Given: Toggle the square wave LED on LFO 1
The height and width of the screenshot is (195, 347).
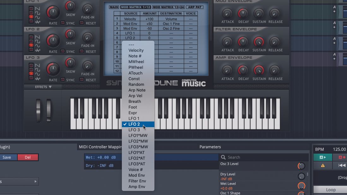Looking at the screenshot, I should [x=32, y=12].
